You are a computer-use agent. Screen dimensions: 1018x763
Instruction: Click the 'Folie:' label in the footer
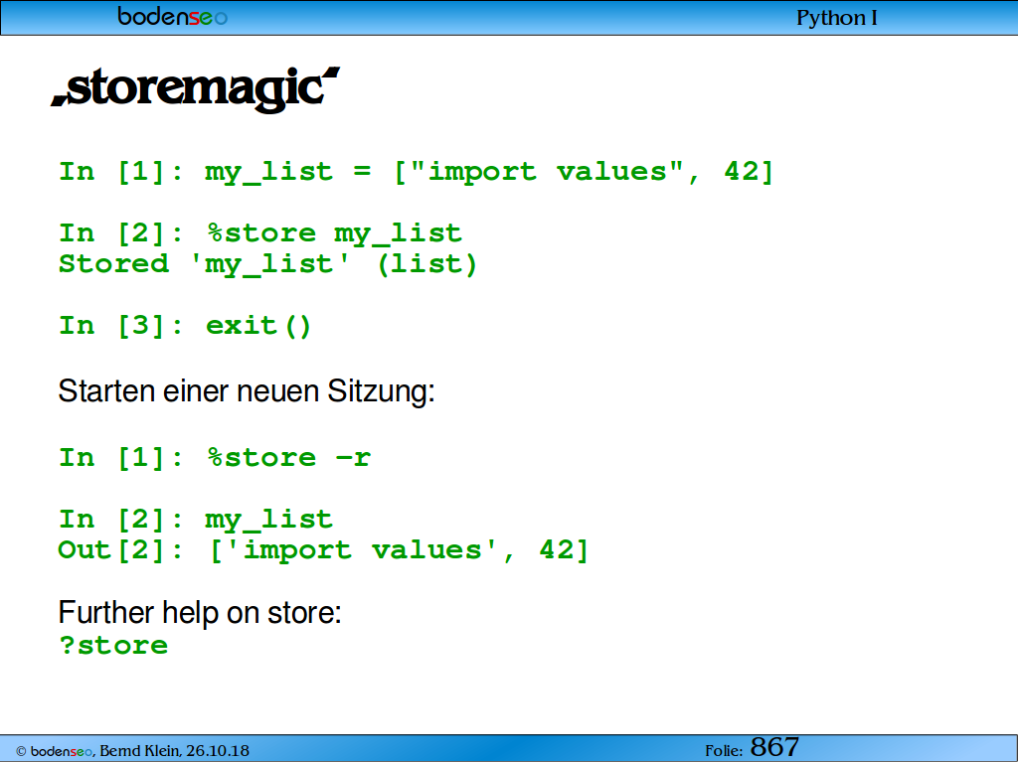724,751
